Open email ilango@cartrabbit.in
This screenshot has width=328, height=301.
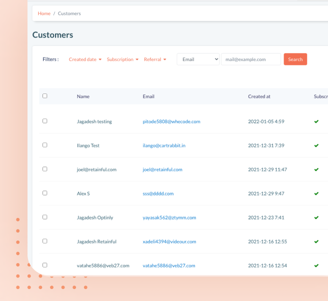164,145
